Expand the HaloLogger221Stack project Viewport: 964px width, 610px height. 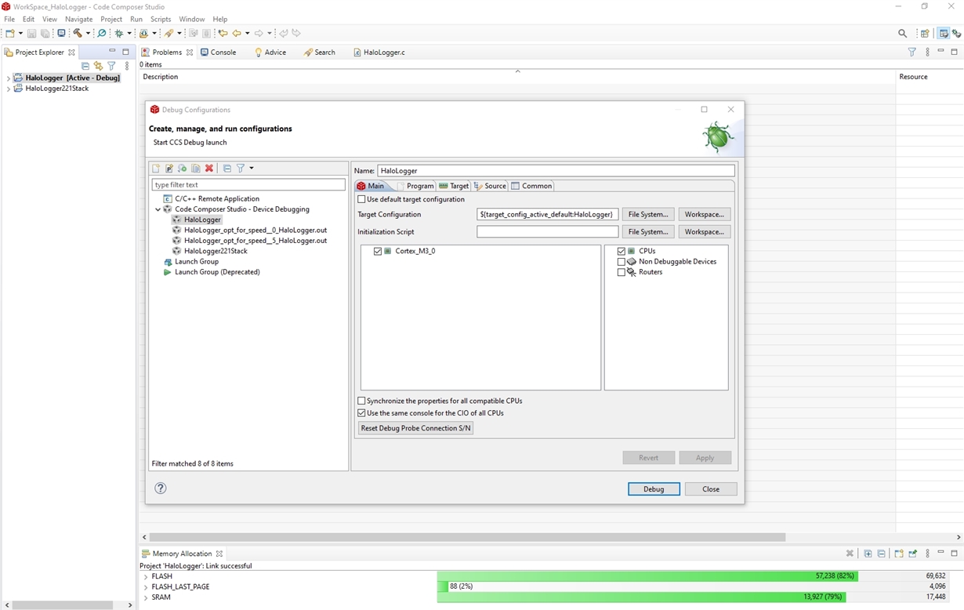(x=8, y=89)
